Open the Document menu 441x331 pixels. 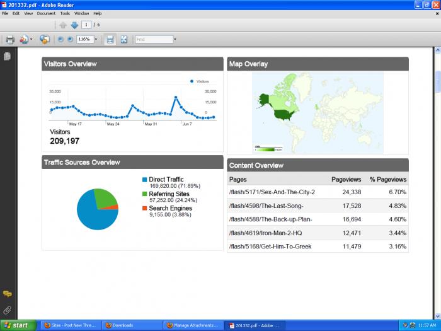46,13
